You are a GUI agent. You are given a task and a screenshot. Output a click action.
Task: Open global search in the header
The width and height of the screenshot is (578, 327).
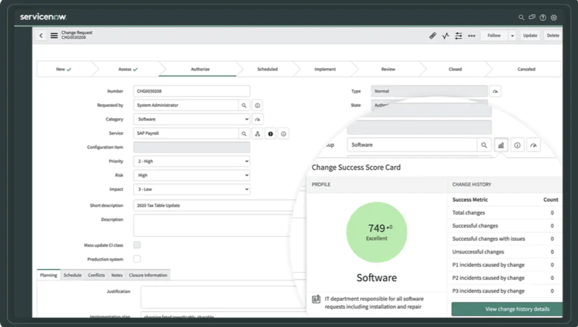[x=520, y=17]
